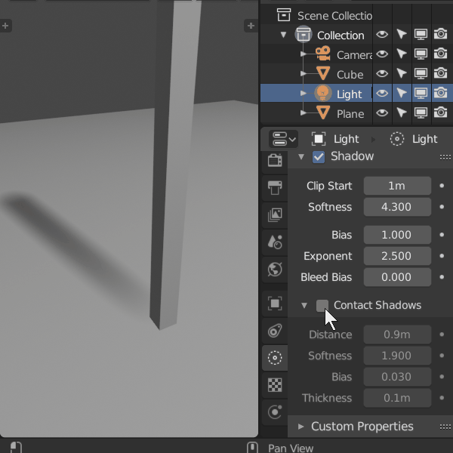The image size is (453, 453).
Task: Expand the Camera tree item
Action: [x=303, y=54]
